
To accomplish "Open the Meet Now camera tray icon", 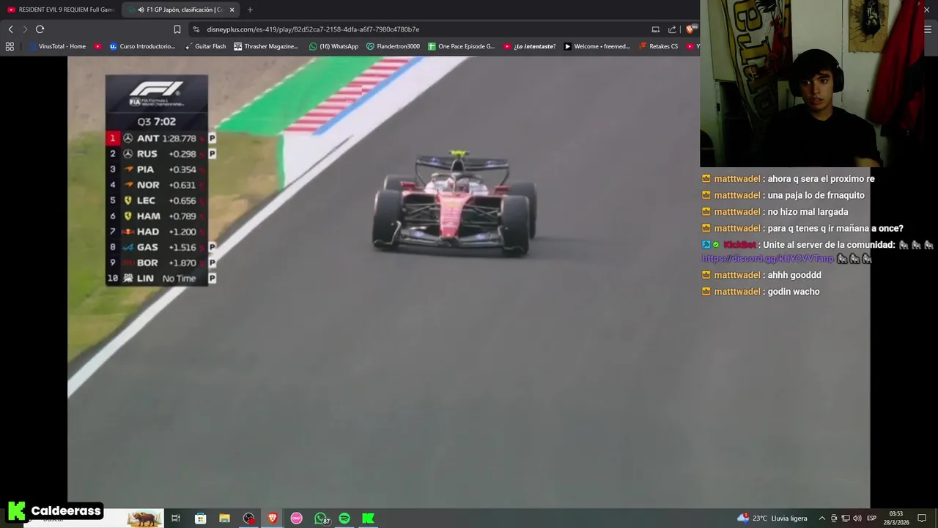I will [x=834, y=518].
